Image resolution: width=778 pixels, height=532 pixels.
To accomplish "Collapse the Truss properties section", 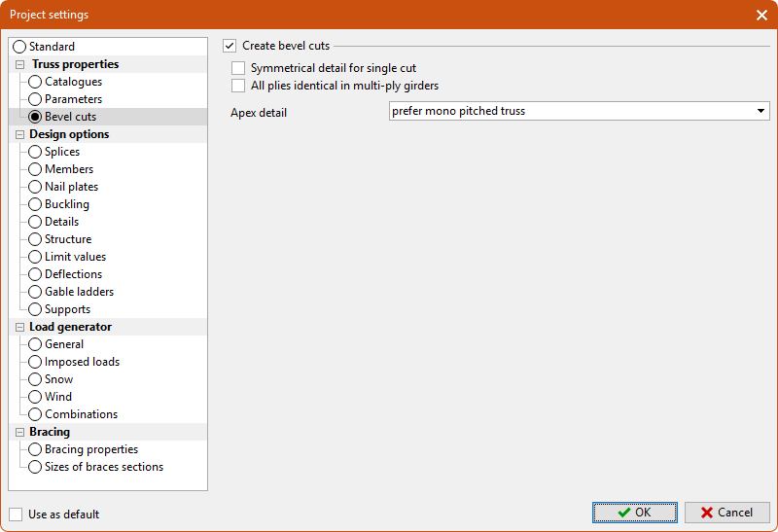I will point(19,64).
